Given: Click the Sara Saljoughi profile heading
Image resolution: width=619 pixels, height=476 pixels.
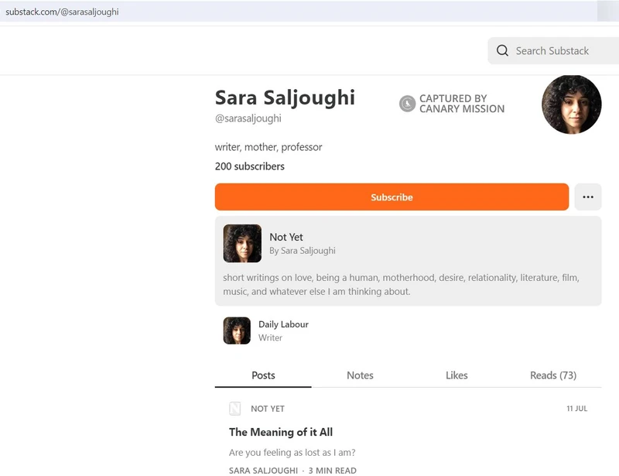Looking at the screenshot, I should pyautogui.click(x=285, y=98).
